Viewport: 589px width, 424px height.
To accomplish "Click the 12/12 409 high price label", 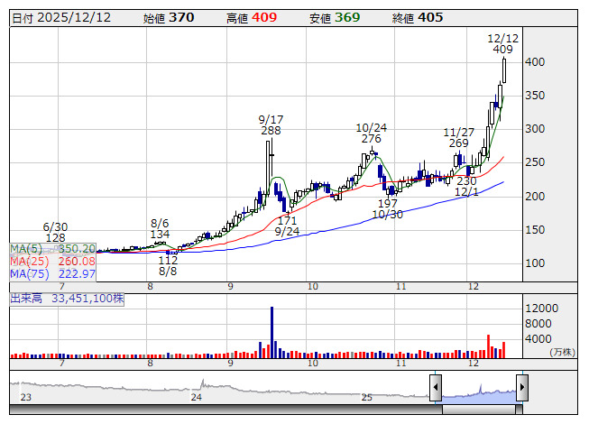I will pyautogui.click(x=502, y=44).
